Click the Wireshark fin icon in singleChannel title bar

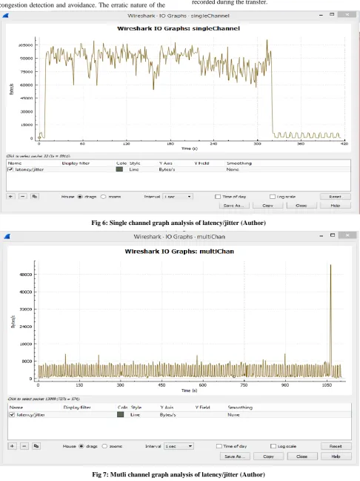[5, 16]
